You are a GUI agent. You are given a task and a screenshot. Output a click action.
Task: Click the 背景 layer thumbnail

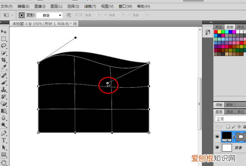[x=226, y=147]
